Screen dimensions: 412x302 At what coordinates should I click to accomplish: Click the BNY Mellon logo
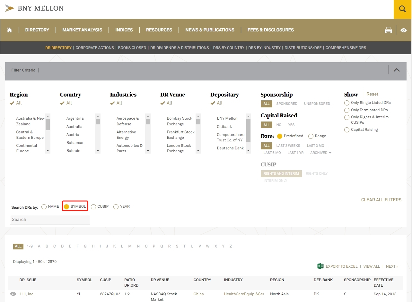click(x=34, y=8)
